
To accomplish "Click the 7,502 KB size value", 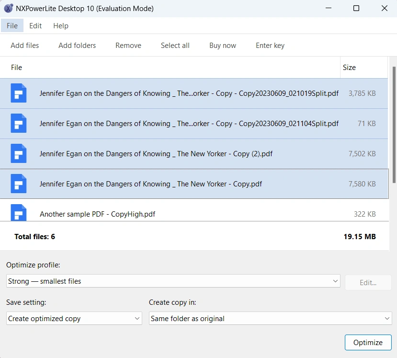I will tap(362, 153).
